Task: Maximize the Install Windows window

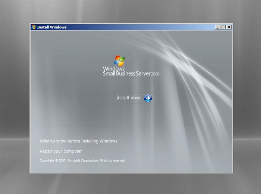Action: [223, 27]
